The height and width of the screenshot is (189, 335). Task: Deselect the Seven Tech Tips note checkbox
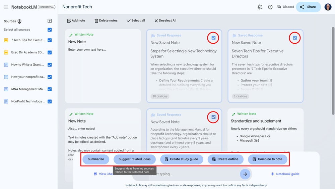(295, 38)
